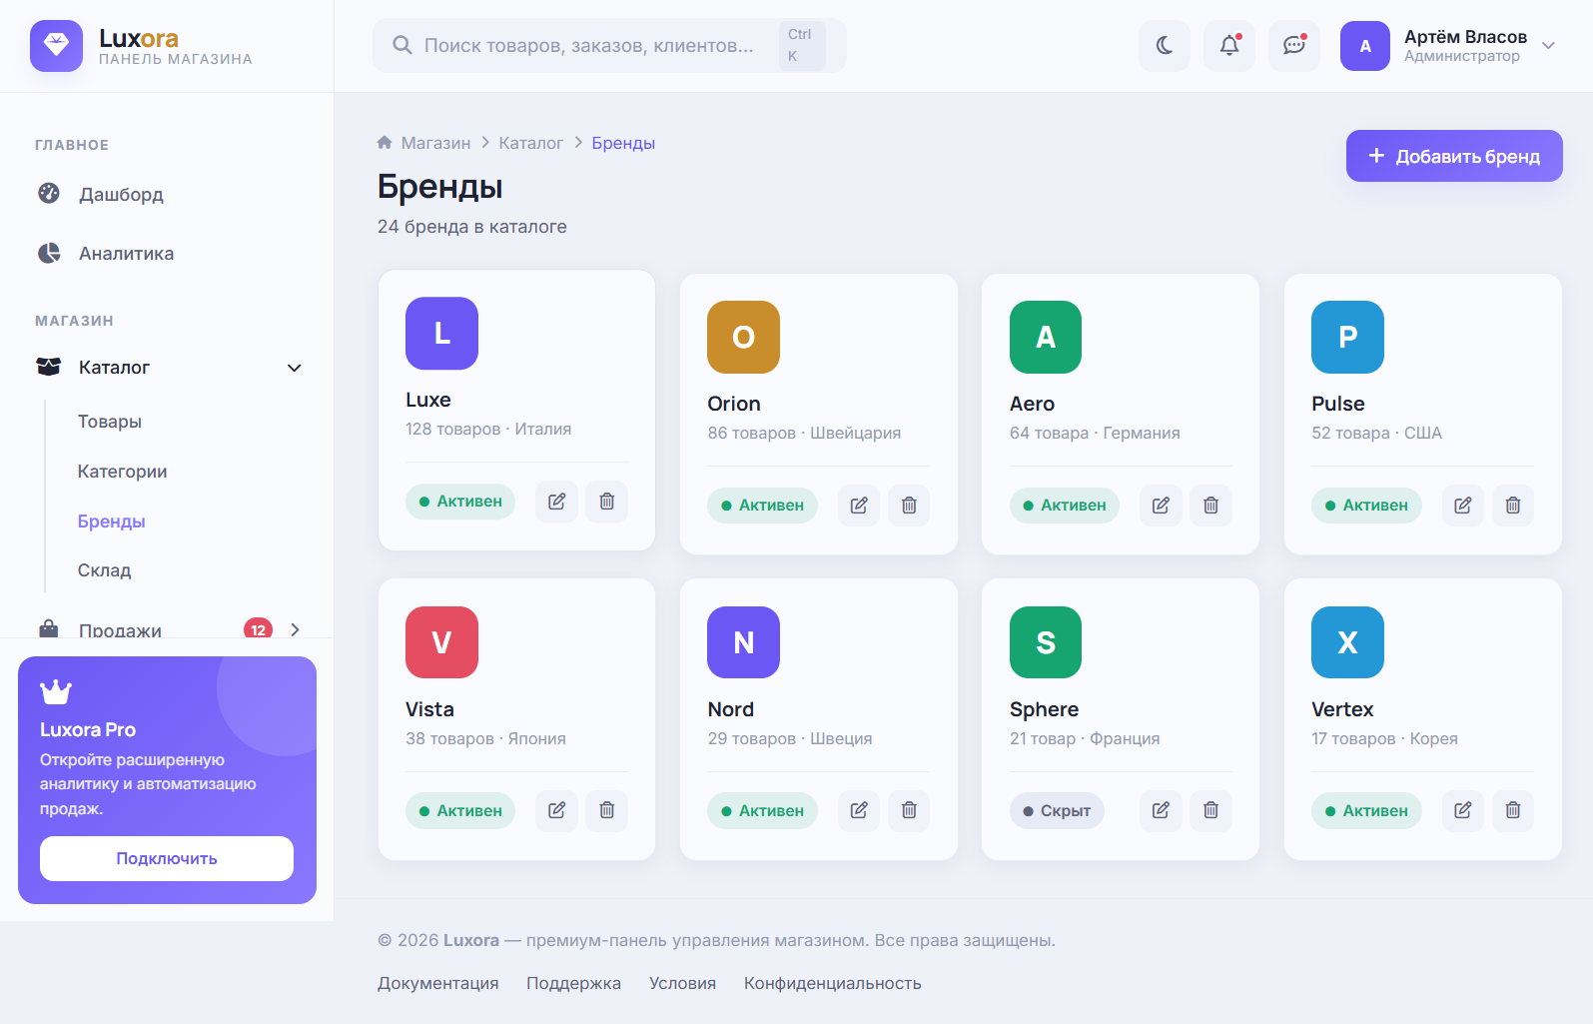This screenshot has width=1593, height=1024.
Task: Edit the Luxe brand
Action: [557, 502]
